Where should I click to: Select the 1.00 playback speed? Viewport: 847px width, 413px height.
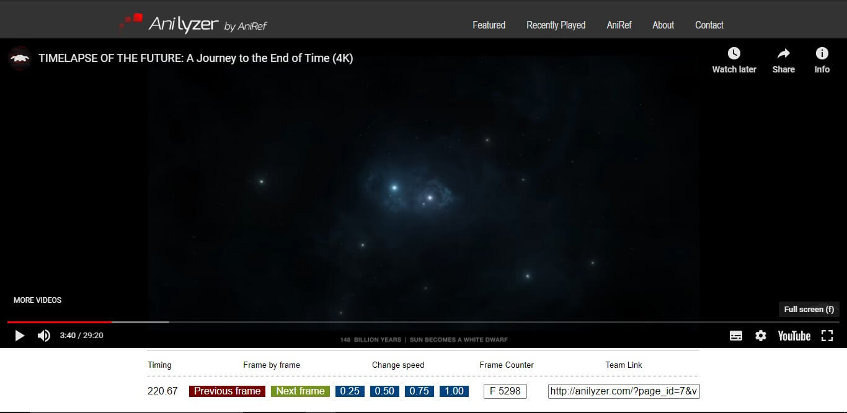(x=454, y=391)
